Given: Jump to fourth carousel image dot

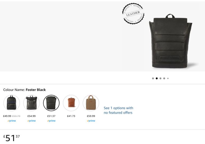Looking at the screenshot, I should [164, 78].
